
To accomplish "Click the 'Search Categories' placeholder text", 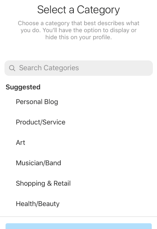I will coord(49,68).
